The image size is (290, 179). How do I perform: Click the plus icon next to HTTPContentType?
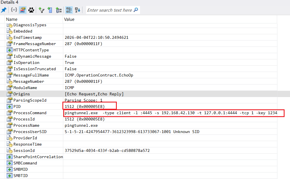(9, 50)
